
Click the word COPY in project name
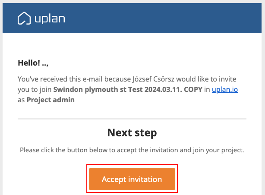point(193,89)
